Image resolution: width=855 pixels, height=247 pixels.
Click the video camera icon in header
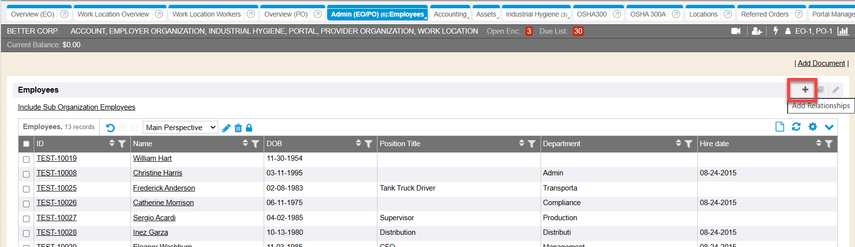point(735,31)
